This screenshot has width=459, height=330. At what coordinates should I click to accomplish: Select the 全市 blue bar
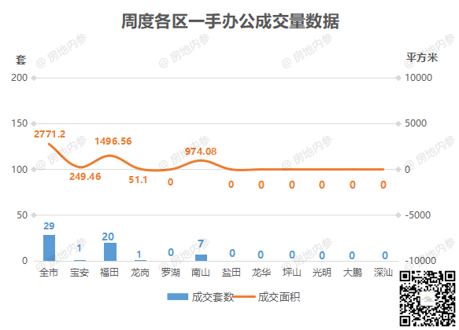click(49, 247)
